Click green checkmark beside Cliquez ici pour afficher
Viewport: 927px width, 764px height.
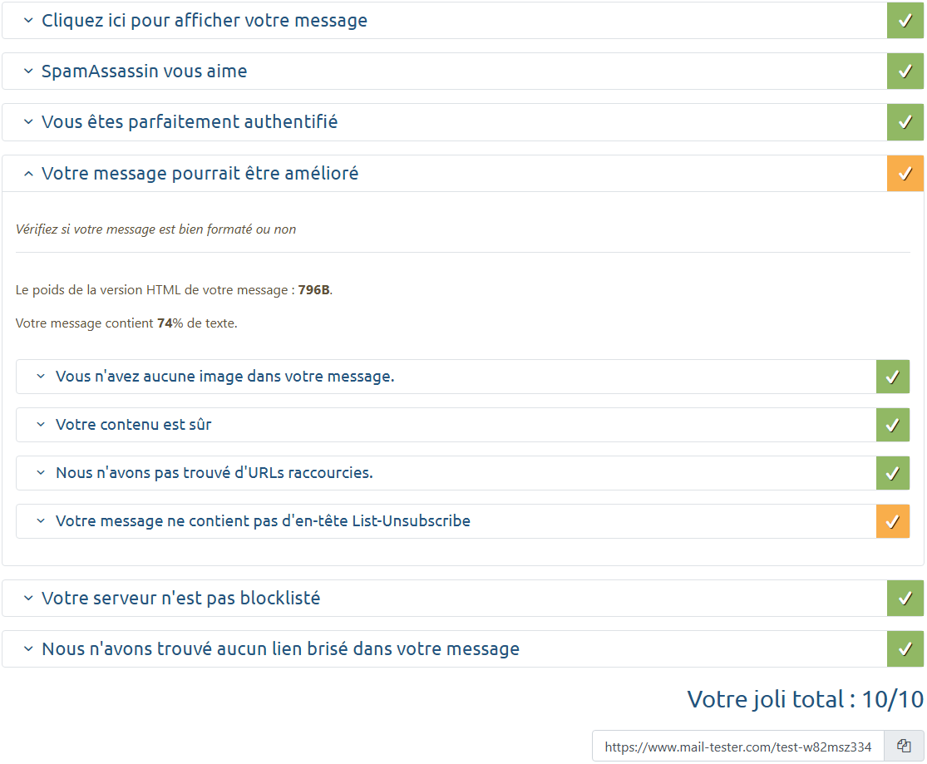click(905, 21)
